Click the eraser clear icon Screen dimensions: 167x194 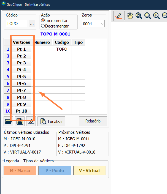pyautogui.click(x=31, y=121)
